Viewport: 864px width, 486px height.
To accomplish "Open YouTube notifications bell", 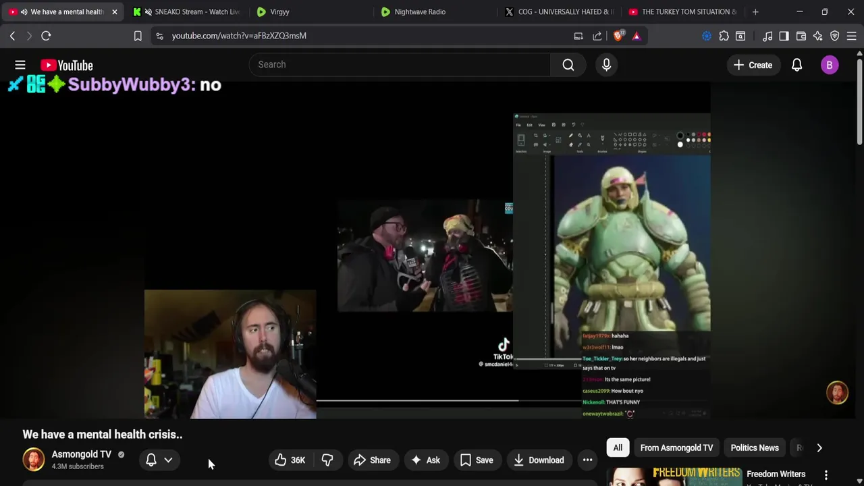I will click(796, 65).
